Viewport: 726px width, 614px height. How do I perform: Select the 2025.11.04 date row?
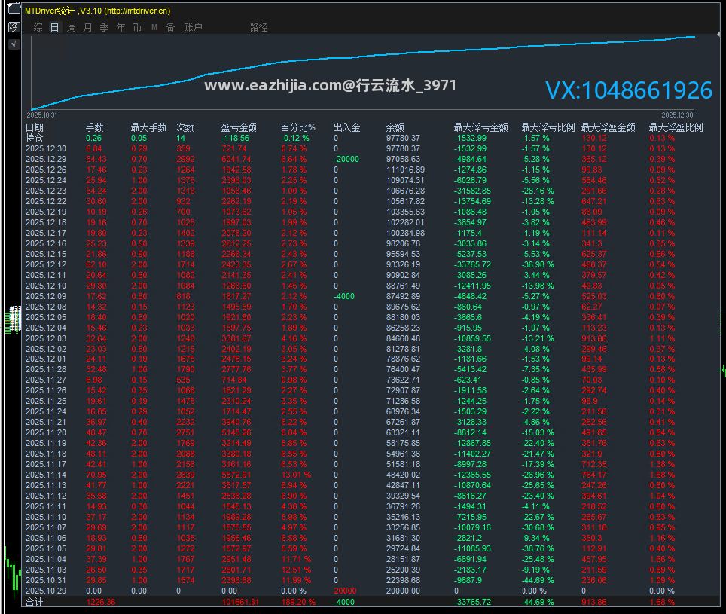click(46, 559)
